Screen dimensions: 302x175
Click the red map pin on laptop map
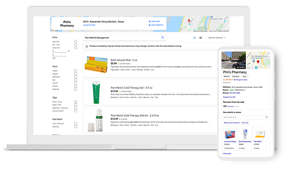[x=189, y=21]
